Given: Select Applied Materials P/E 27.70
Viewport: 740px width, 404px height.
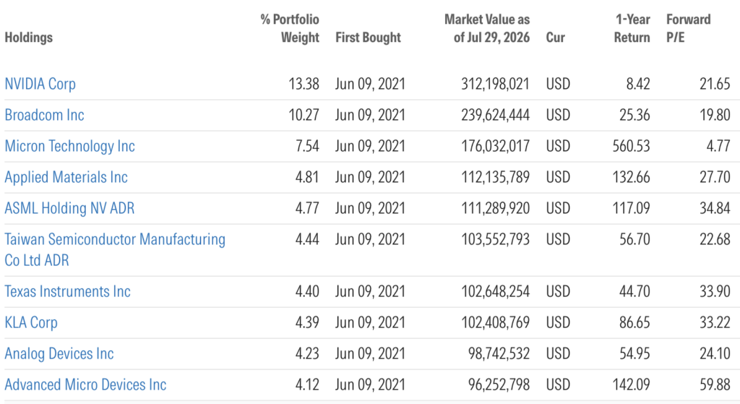Looking at the screenshot, I should tap(715, 178).
